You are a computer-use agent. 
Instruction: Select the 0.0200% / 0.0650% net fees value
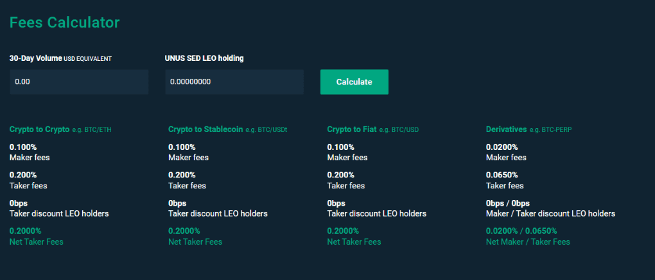(521, 231)
